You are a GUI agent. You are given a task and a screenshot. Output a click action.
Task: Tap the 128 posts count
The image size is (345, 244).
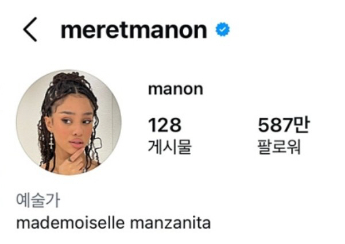[x=165, y=125]
